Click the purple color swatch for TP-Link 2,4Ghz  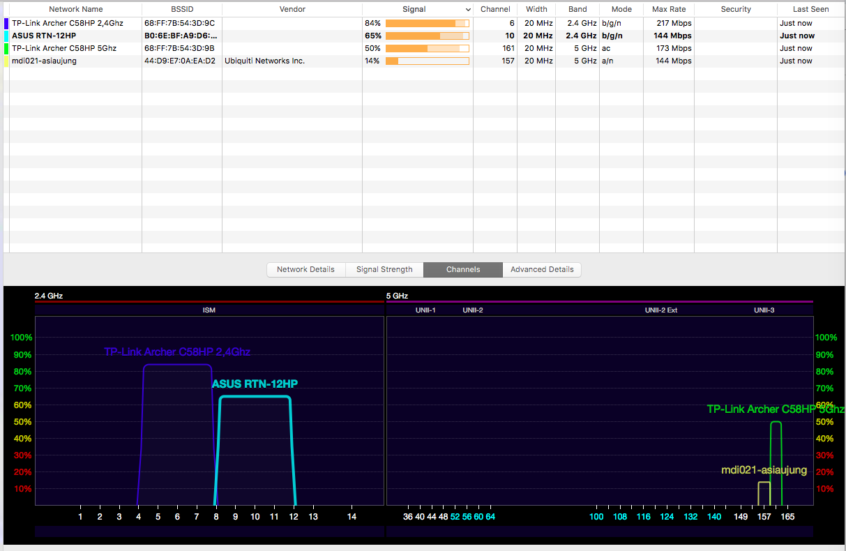coord(6,23)
